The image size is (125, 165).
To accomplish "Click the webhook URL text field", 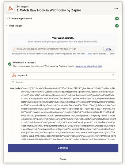I will coord(58,49).
